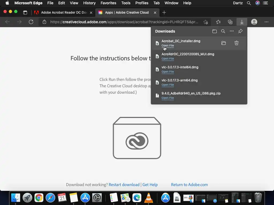Click the Creative Cloud box illustration

[137, 138]
